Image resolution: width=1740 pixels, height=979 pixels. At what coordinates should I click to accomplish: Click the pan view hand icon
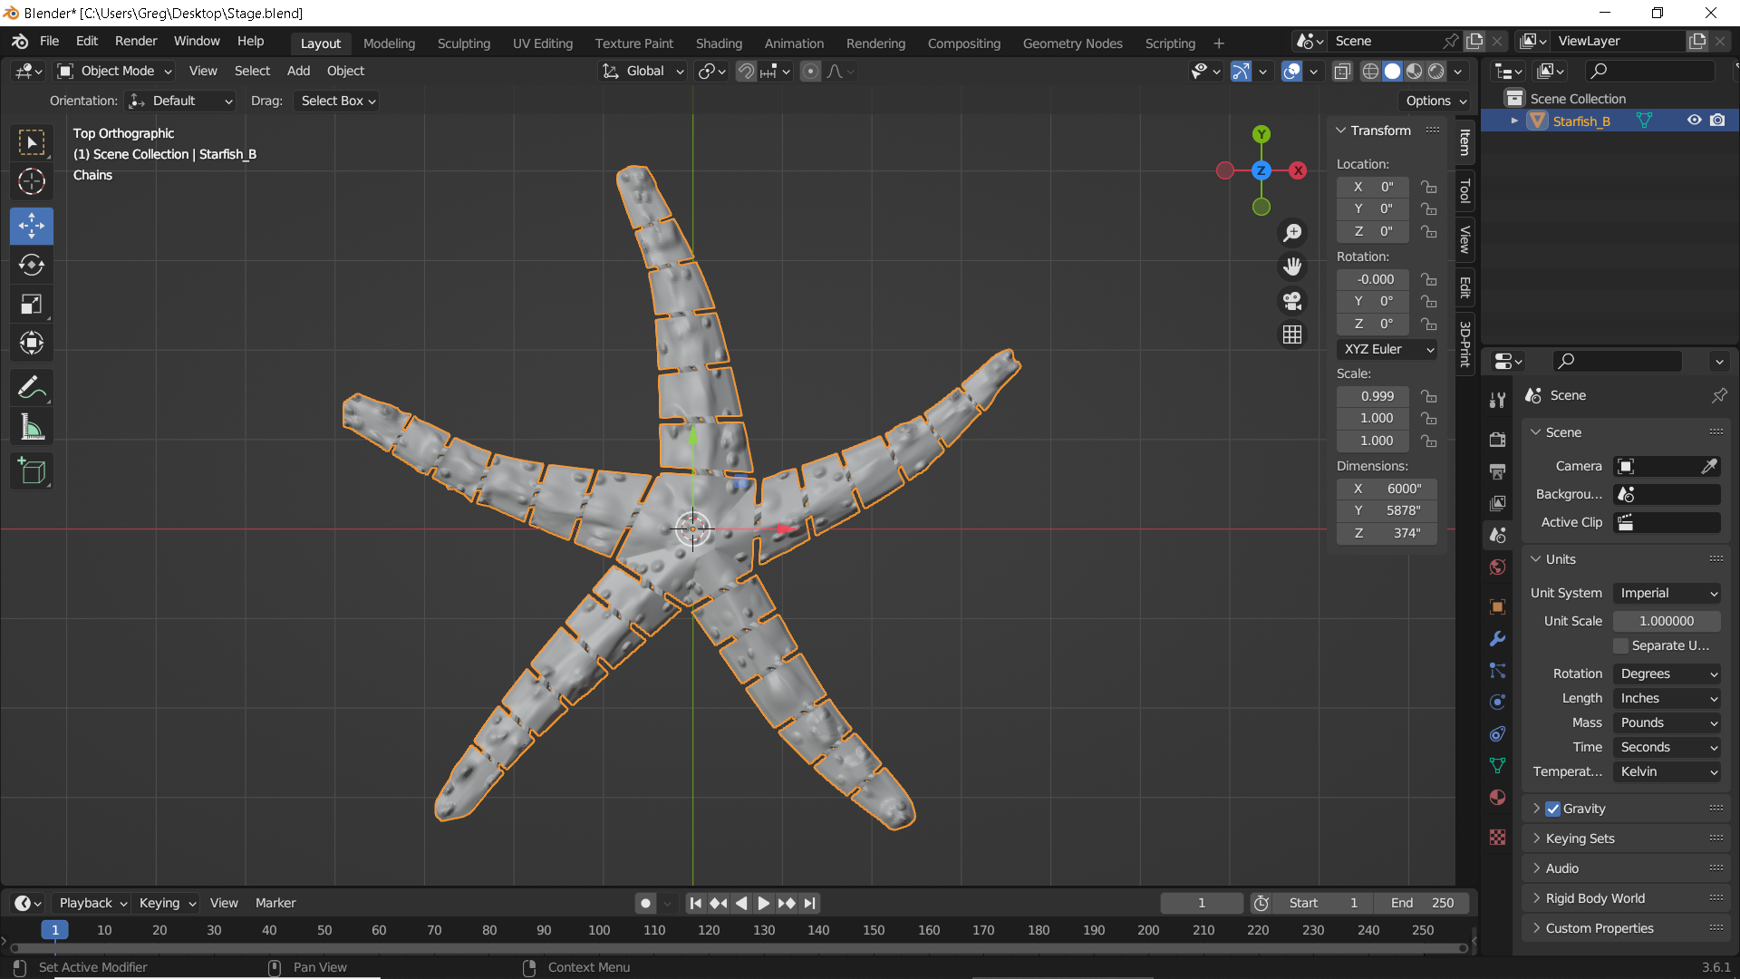(x=1292, y=267)
